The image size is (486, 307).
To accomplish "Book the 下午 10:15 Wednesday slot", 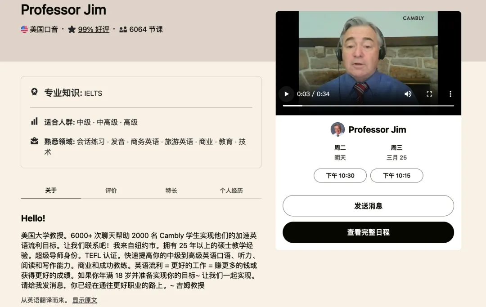I will pos(397,175).
